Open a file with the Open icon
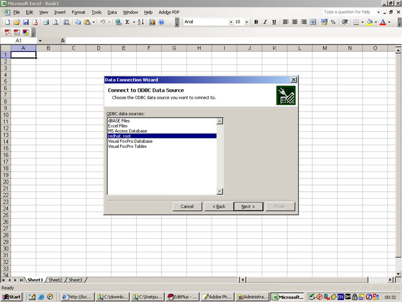This screenshot has height=302, width=402. pos(16,22)
